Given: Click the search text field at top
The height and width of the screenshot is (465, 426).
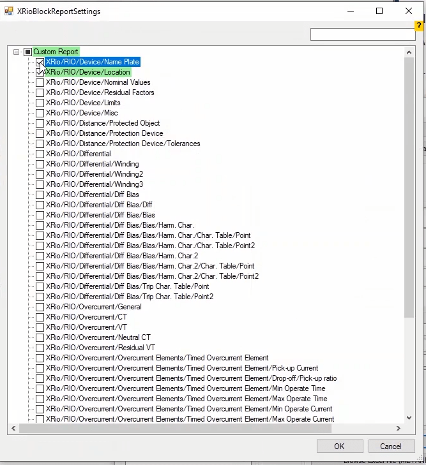Looking at the screenshot, I should click(362, 34).
